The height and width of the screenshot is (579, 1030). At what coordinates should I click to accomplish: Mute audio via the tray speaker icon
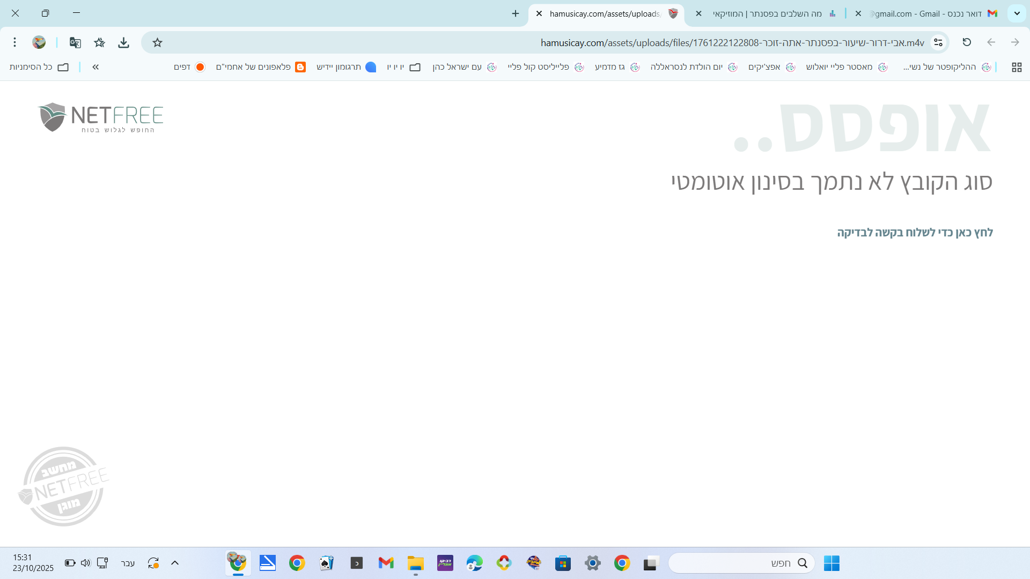coord(86,563)
